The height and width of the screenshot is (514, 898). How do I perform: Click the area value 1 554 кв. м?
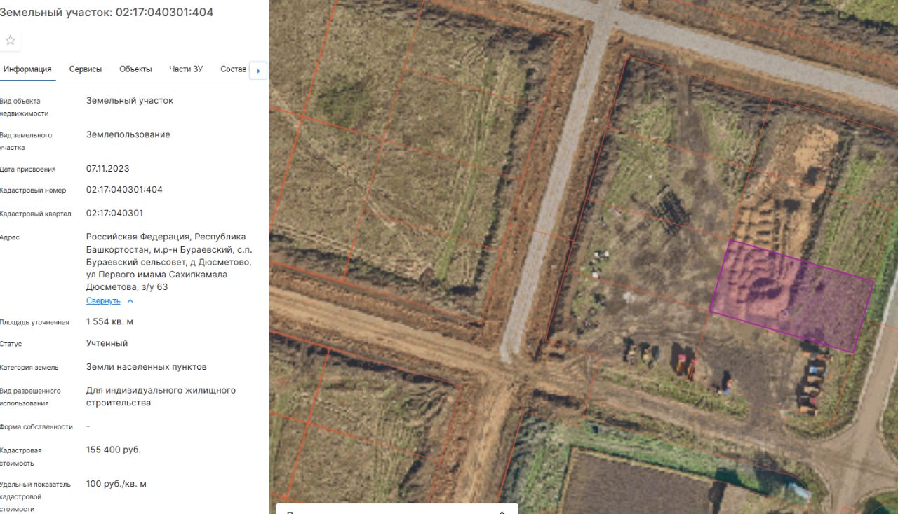[109, 321]
